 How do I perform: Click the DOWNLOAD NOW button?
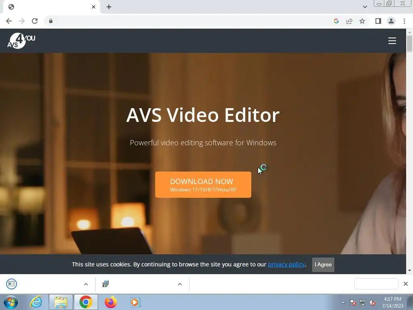(203, 184)
